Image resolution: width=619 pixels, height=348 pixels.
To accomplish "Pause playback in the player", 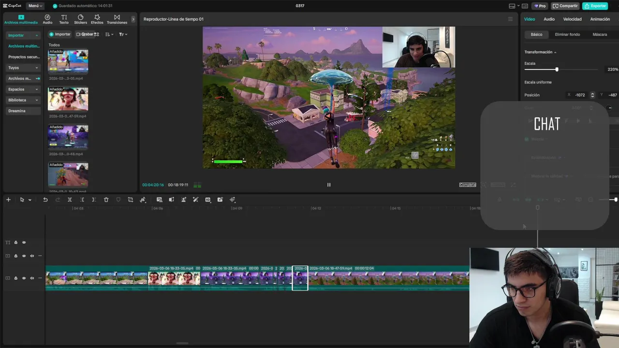I will (x=329, y=185).
